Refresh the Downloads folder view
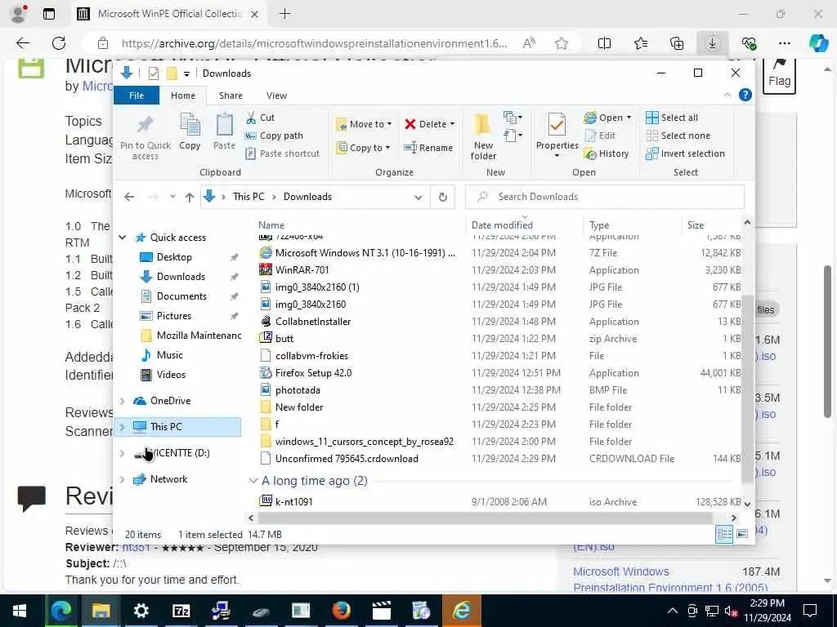 [x=442, y=197]
